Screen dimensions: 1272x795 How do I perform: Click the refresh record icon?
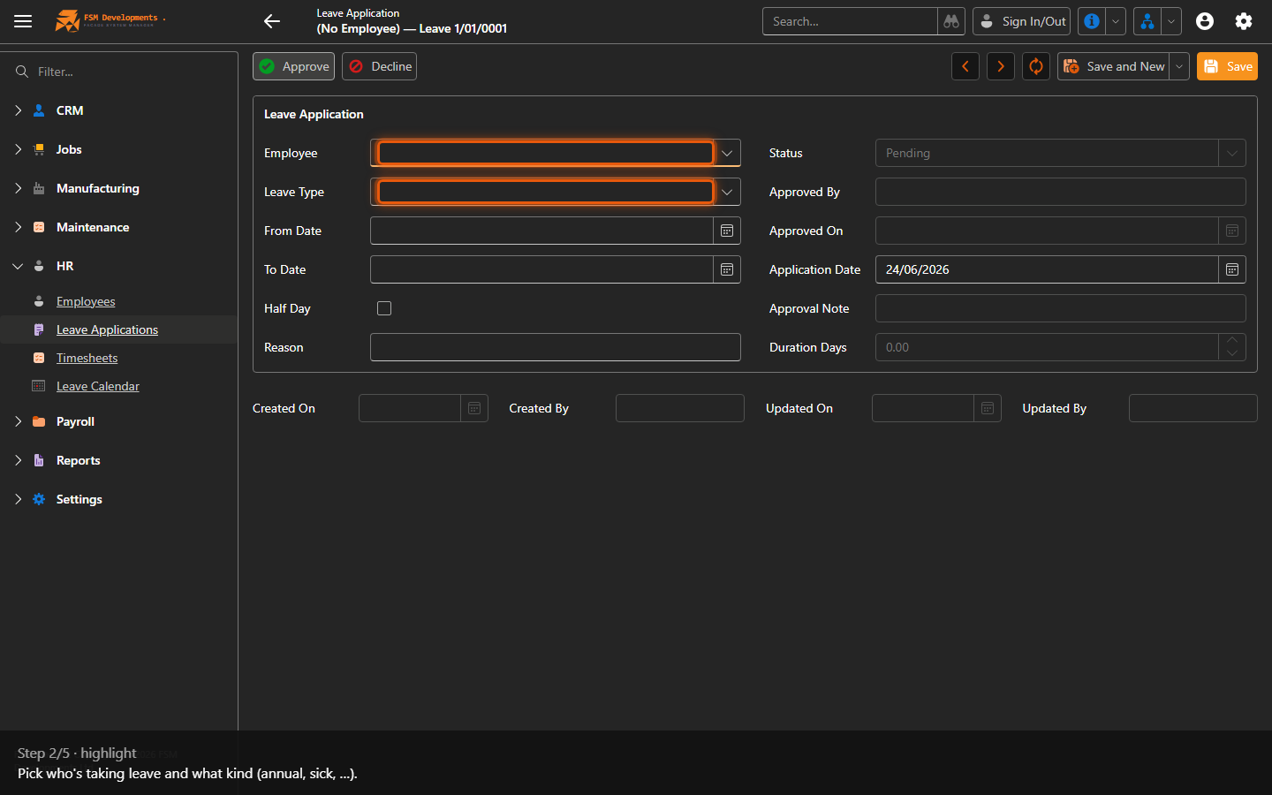[1036, 66]
